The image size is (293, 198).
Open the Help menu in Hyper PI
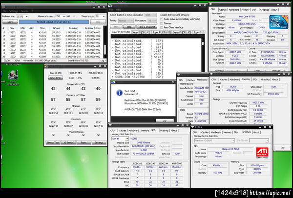click(118, 10)
